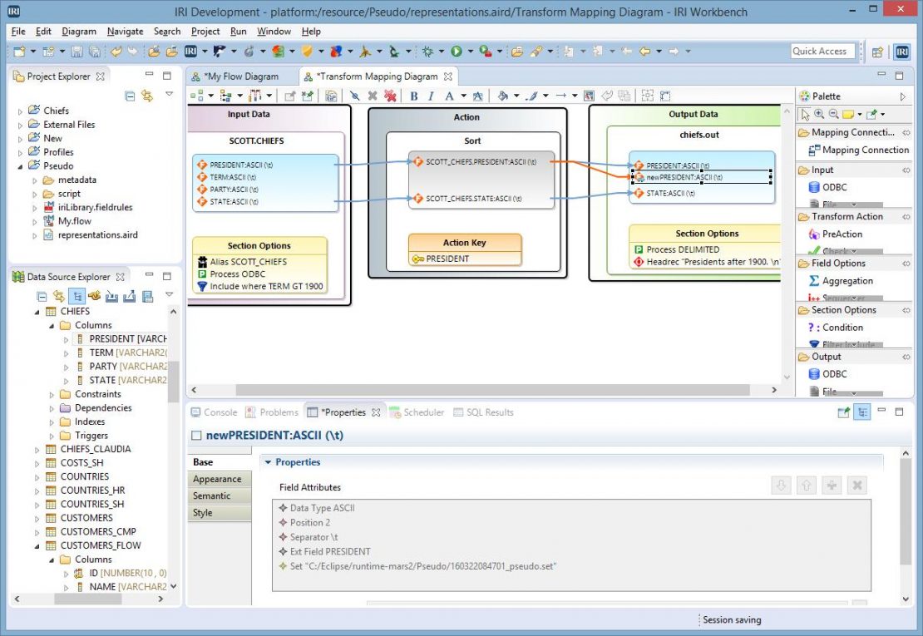923x636 pixels.
Task: Click the Open Perspective icon
Action: pos(877,52)
